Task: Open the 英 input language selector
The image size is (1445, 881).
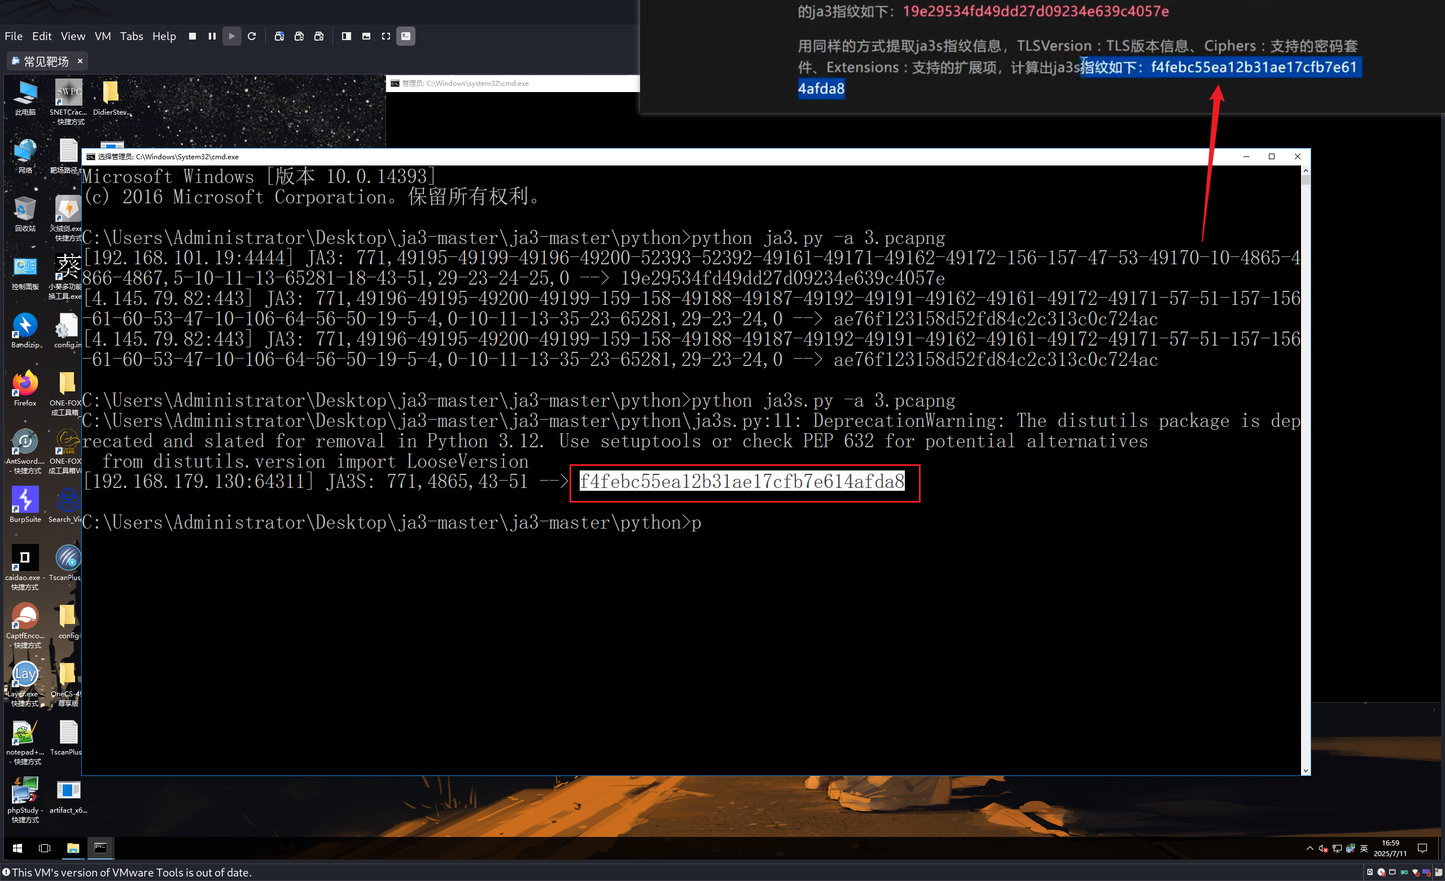Action: coord(1365,849)
